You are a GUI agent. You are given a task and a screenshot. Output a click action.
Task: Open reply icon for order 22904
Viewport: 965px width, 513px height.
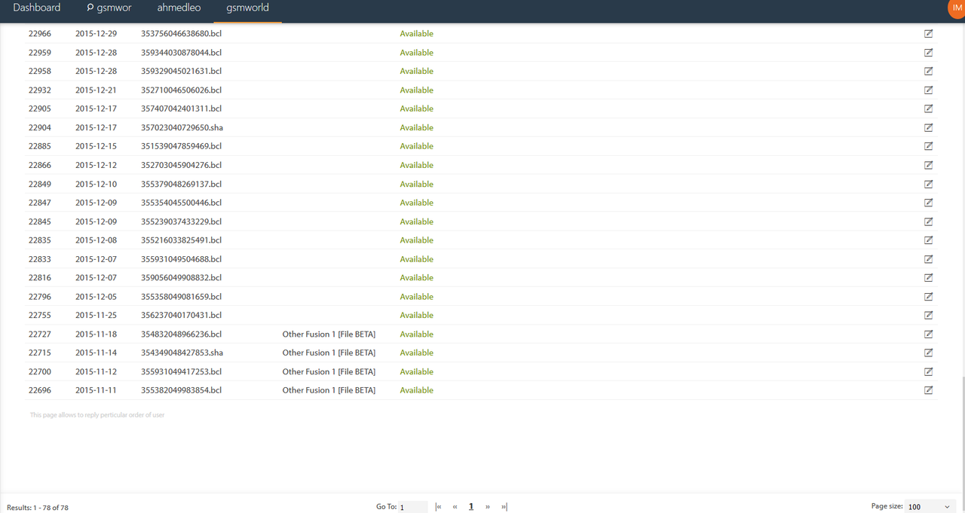pyautogui.click(x=928, y=127)
